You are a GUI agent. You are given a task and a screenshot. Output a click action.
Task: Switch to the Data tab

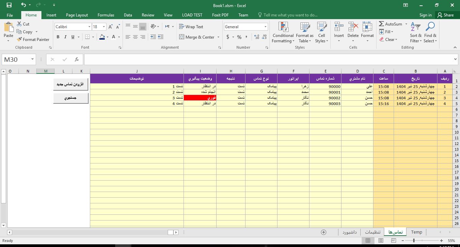click(x=128, y=15)
